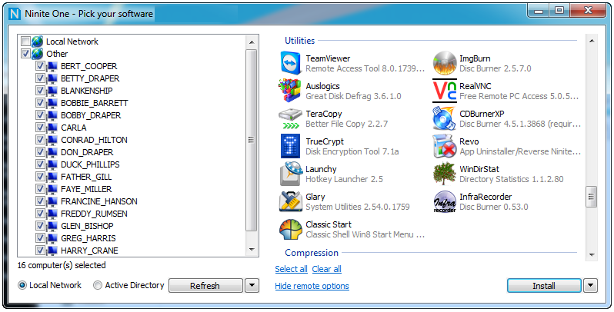Click computer list scroll down arrow
This screenshot has height=312, width=614.
[252, 250]
